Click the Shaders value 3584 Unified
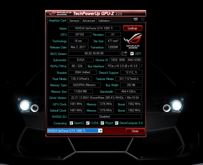This screenshot has height=165, width=203. 82,72
